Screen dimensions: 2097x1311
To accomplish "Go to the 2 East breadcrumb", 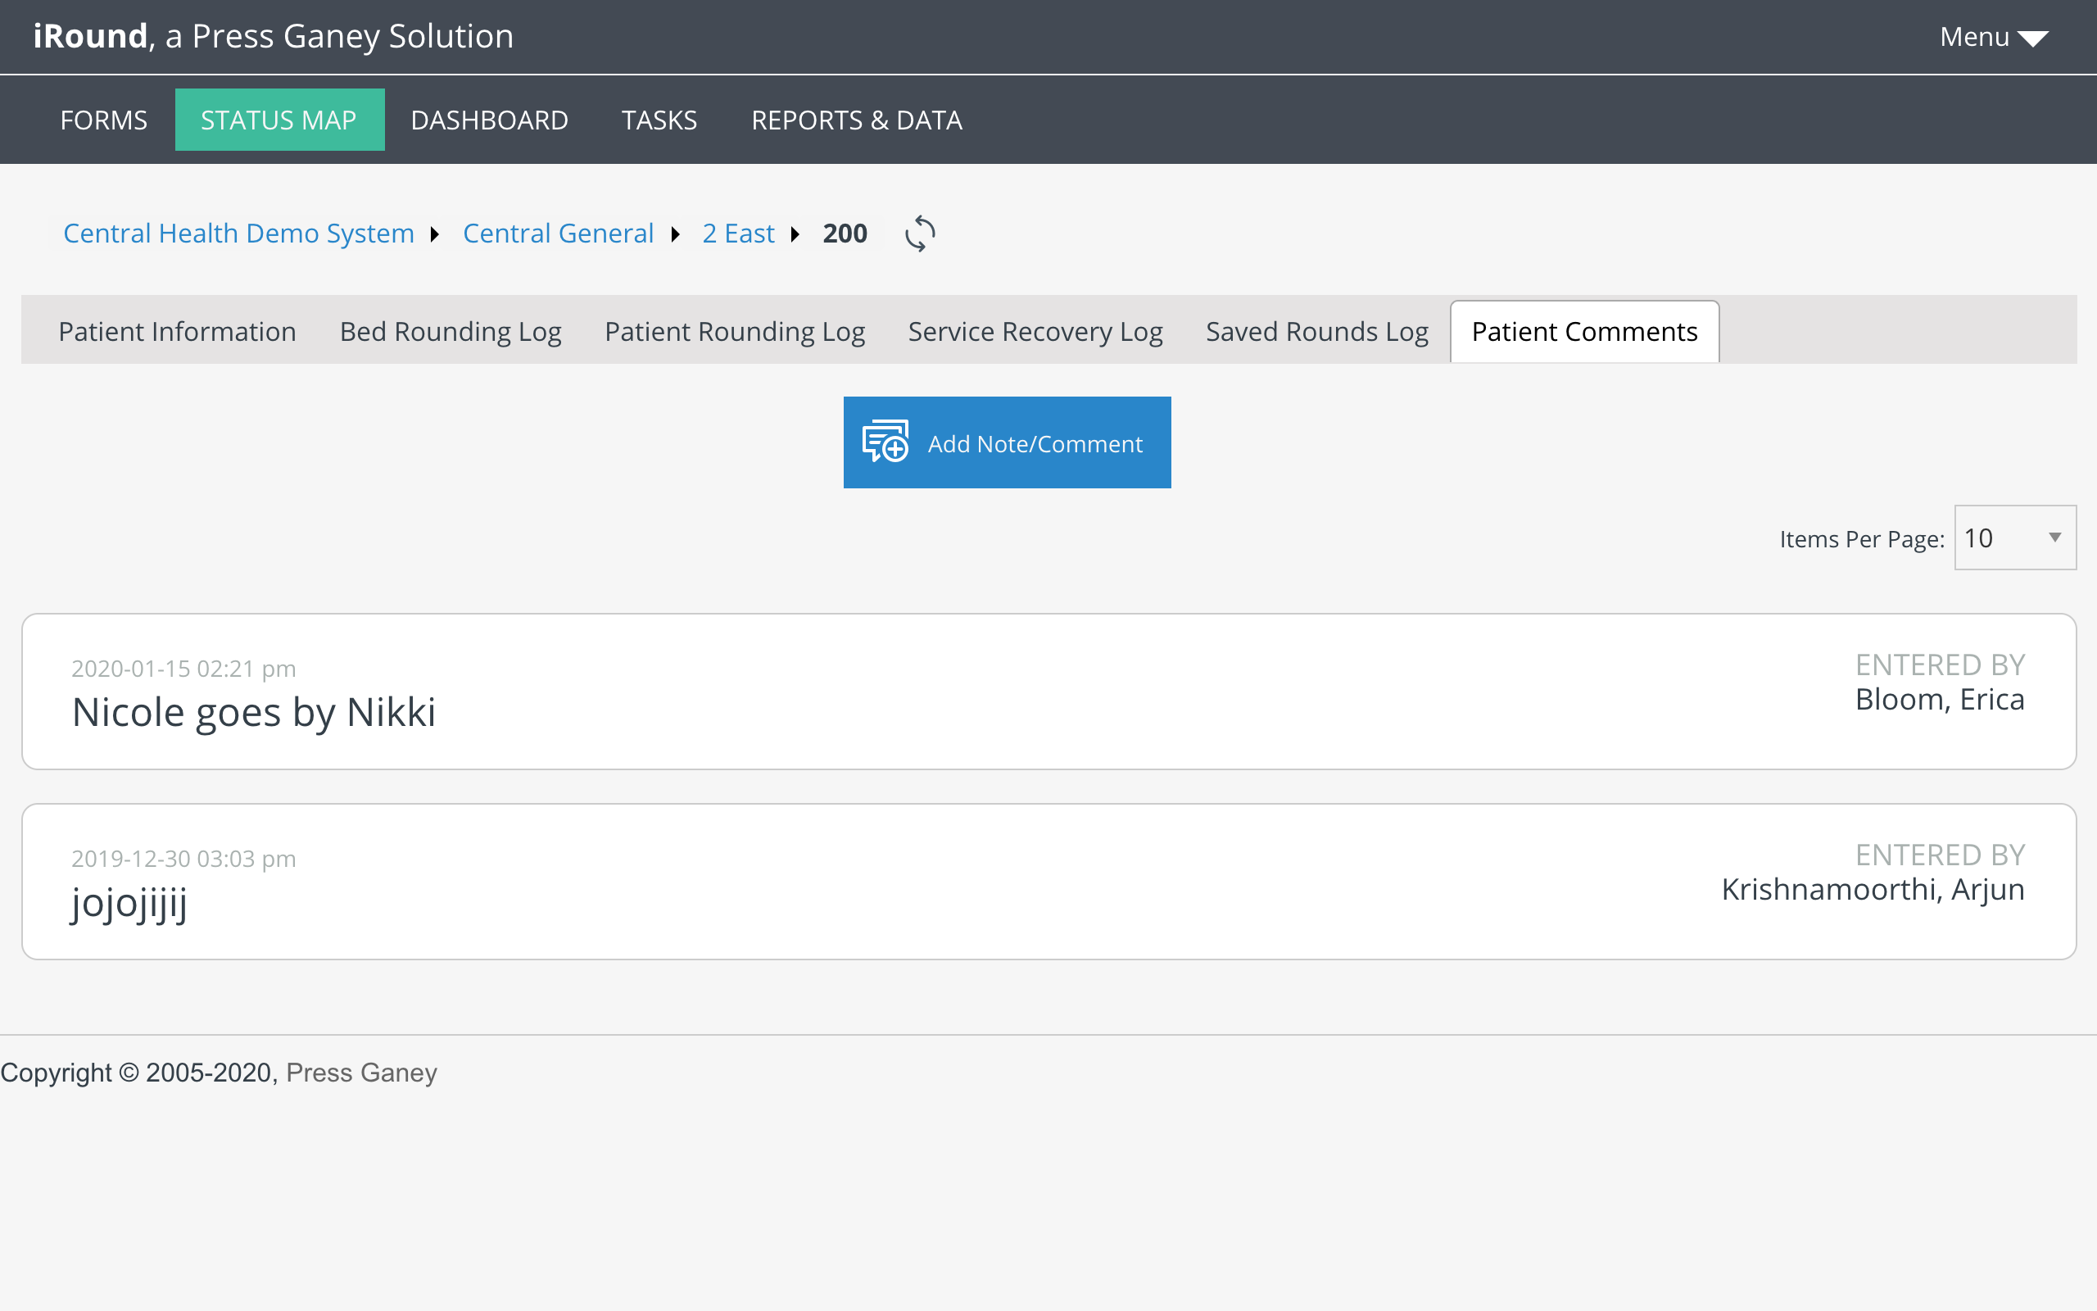I will [738, 234].
